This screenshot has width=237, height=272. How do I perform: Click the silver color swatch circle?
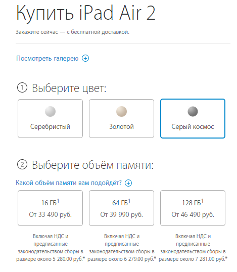point(50,111)
